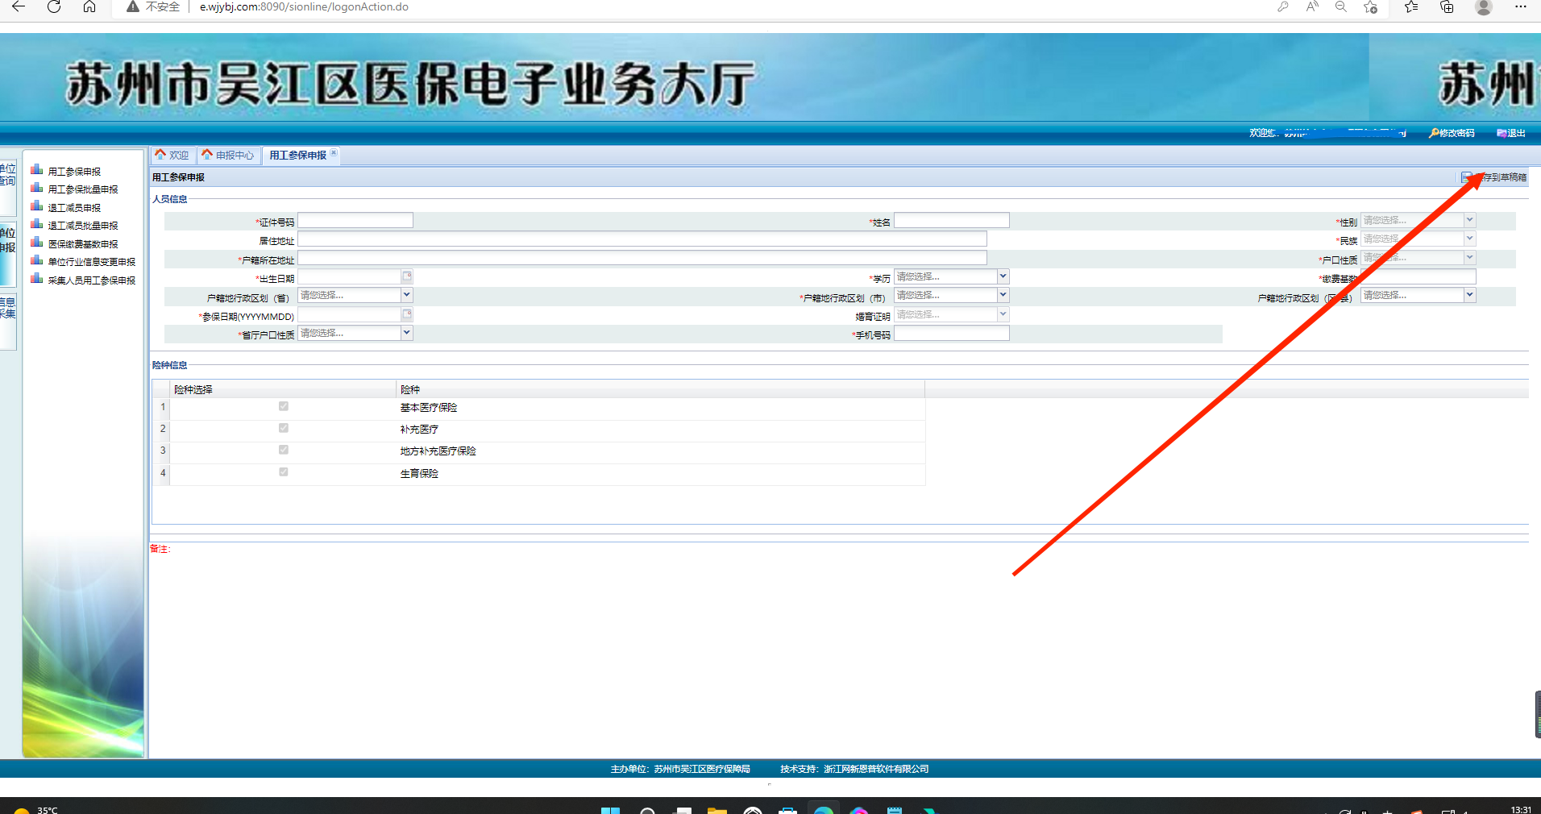Open the browser home page icon

(89, 6)
